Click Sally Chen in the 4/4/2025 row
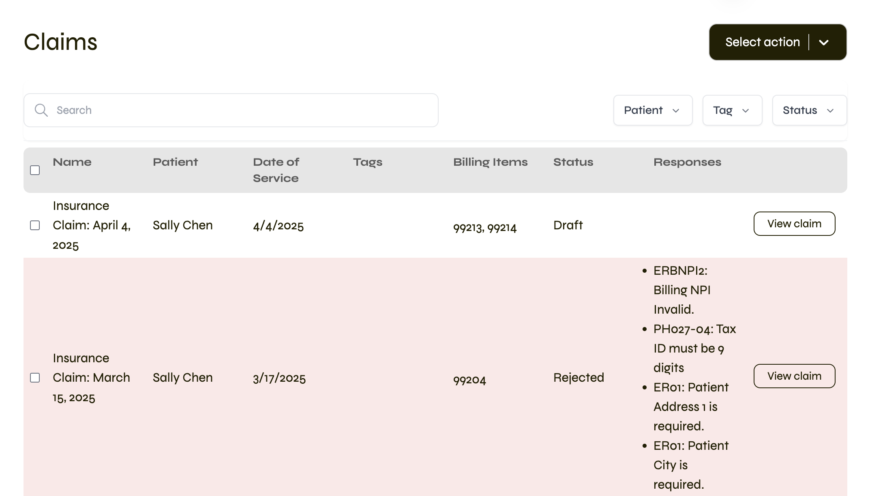Screen dimensions: 870x496 click(182, 225)
